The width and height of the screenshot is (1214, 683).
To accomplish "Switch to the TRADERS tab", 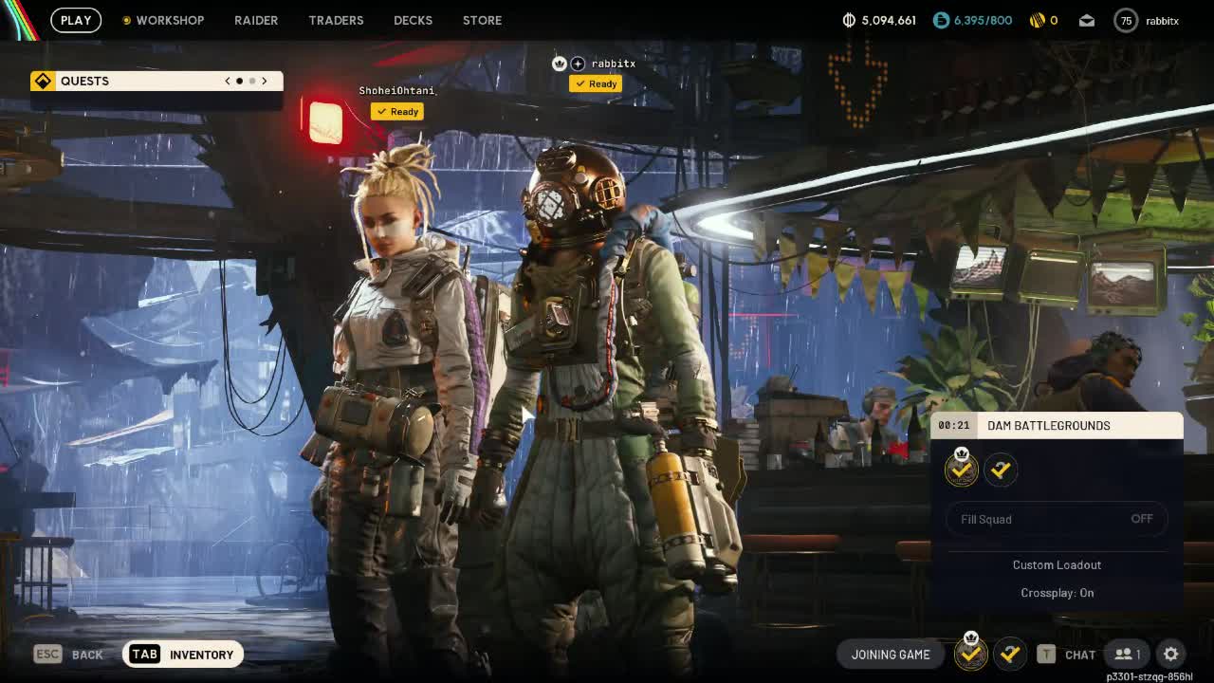I will pos(336,20).
